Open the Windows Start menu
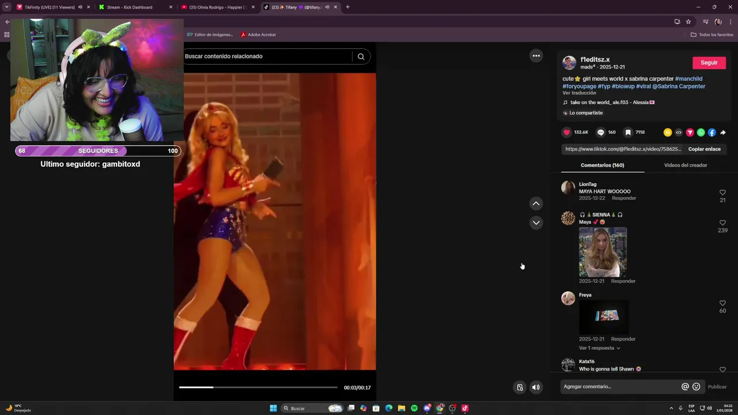 pyautogui.click(x=273, y=408)
